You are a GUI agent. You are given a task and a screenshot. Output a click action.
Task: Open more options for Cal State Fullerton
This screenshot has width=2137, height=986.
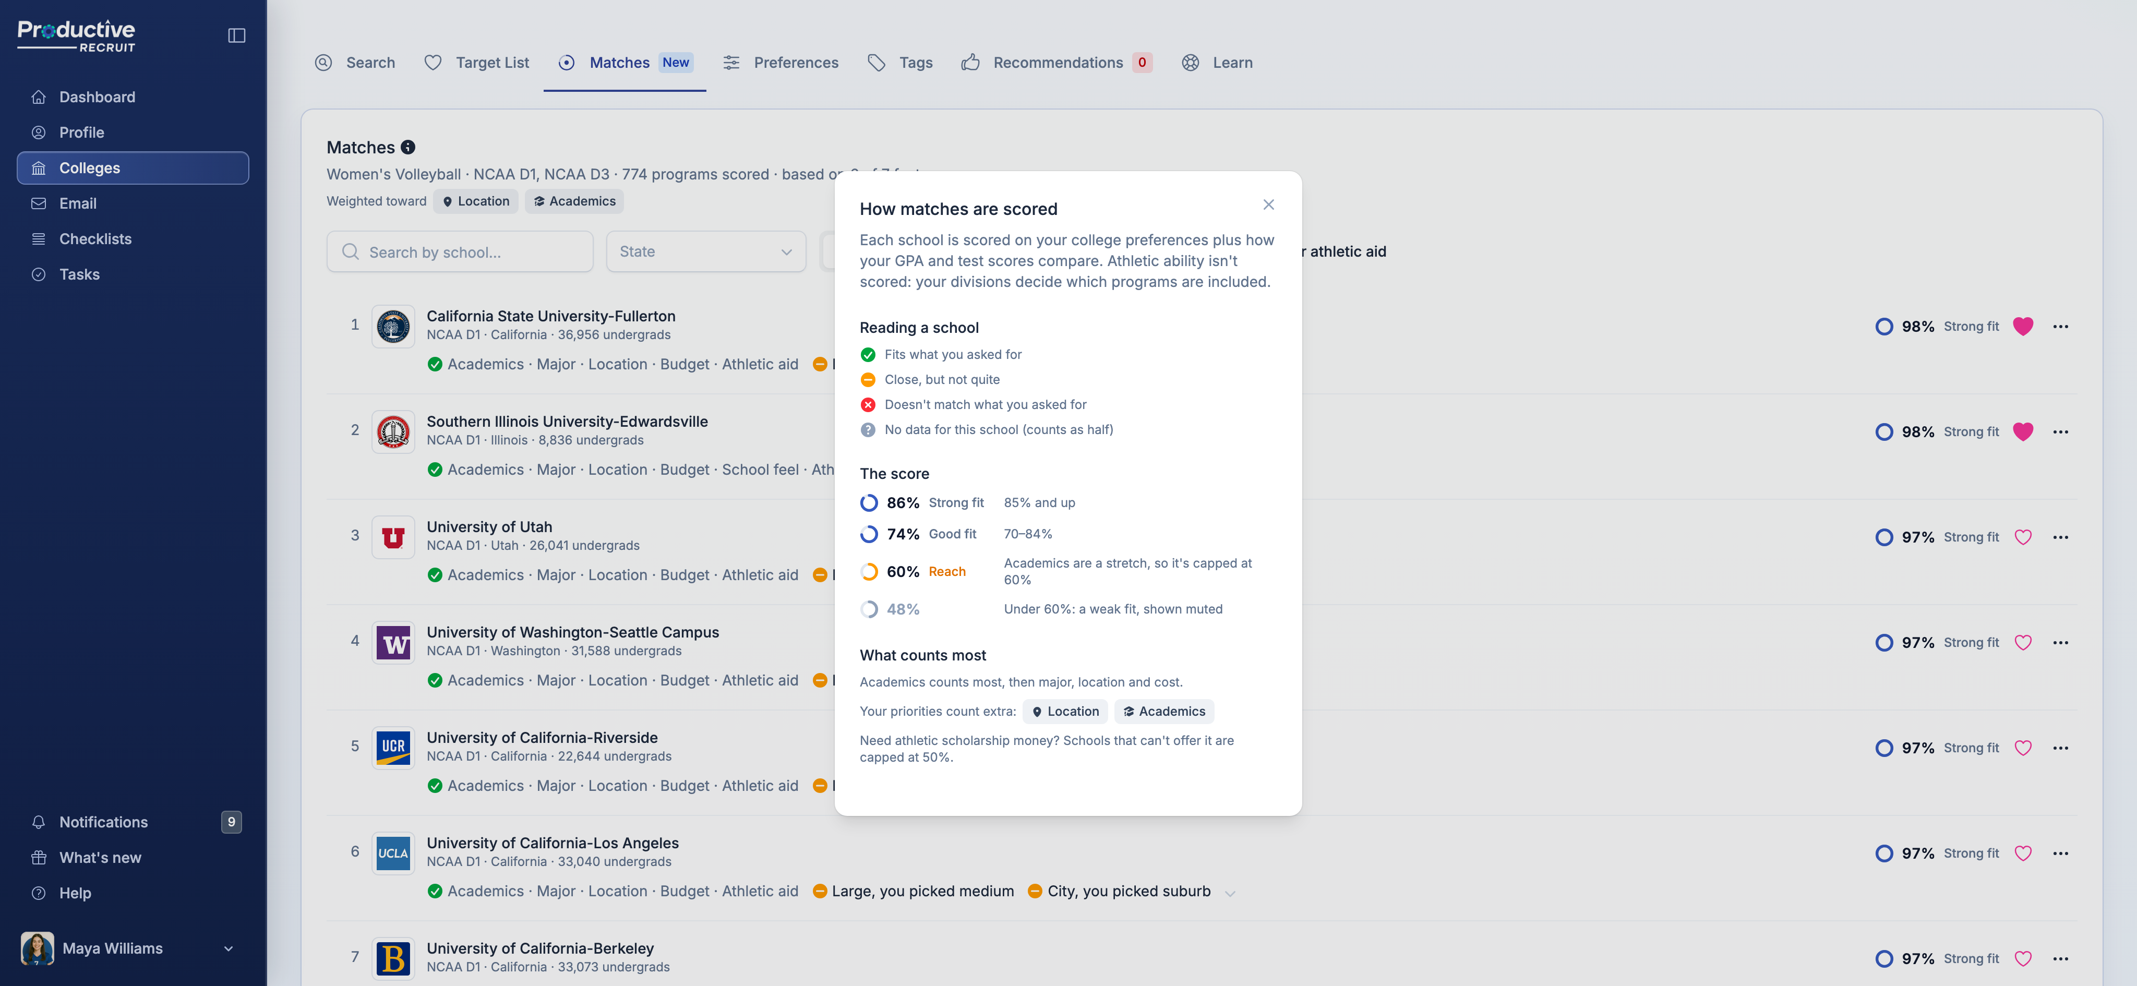pos(2061,327)
